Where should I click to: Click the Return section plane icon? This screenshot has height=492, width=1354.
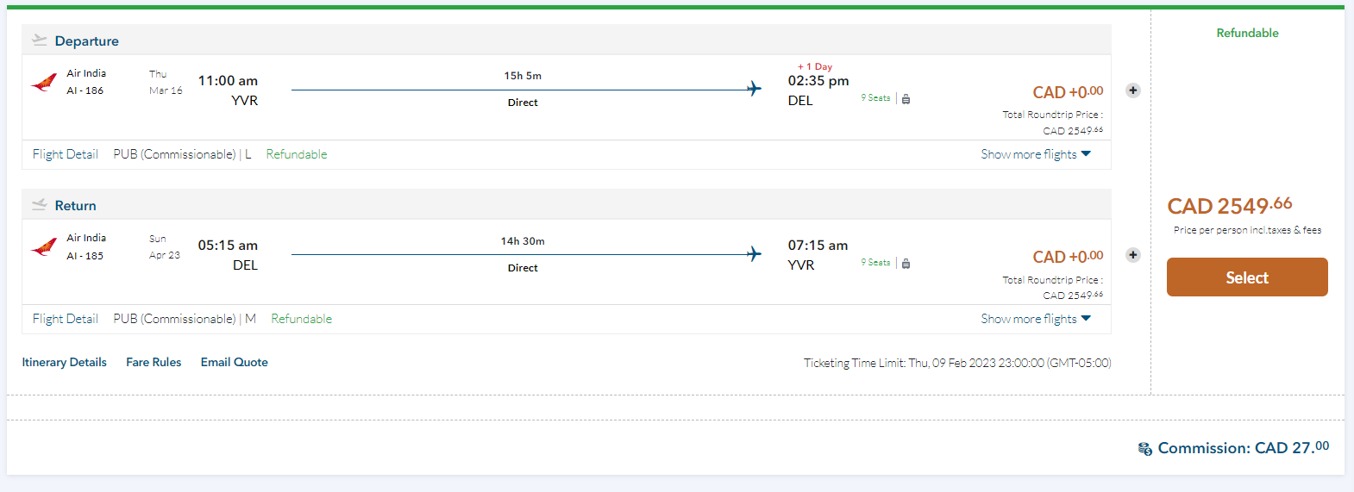point(40,205)
